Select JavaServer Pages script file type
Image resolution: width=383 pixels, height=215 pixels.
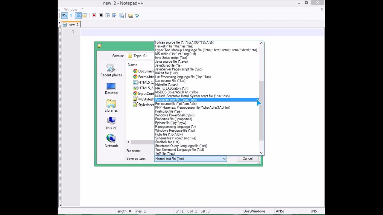pyautogui.click(x=207, y=69)
